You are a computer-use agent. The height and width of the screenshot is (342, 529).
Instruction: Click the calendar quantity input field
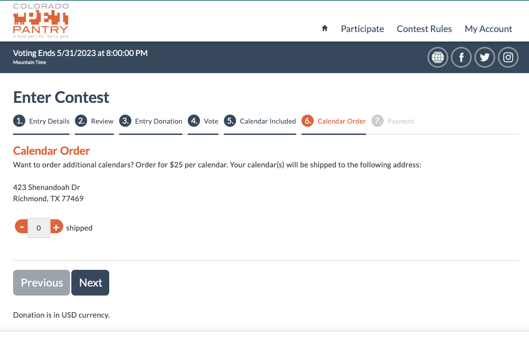pyautogui.click(x=39, y=228)
